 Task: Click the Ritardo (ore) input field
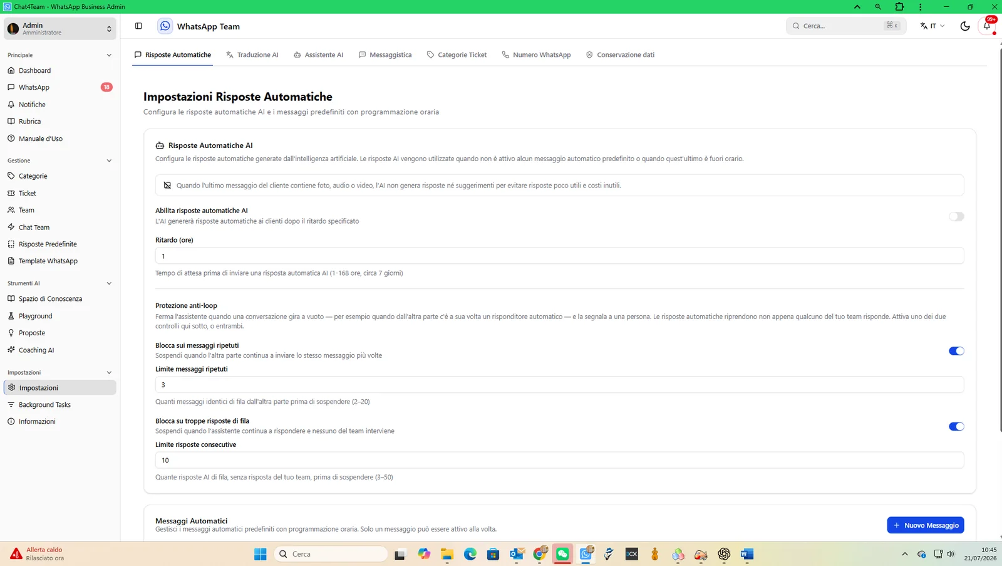point(559,256)
